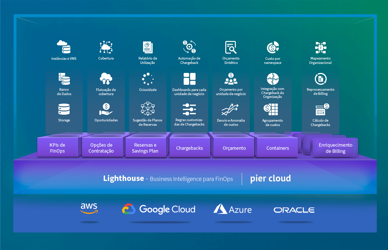Image resolution: width=388 pixels, height=250 pixels.
Task: Select the 'Relatório de Utilização' label
Action: pos(148,61)
